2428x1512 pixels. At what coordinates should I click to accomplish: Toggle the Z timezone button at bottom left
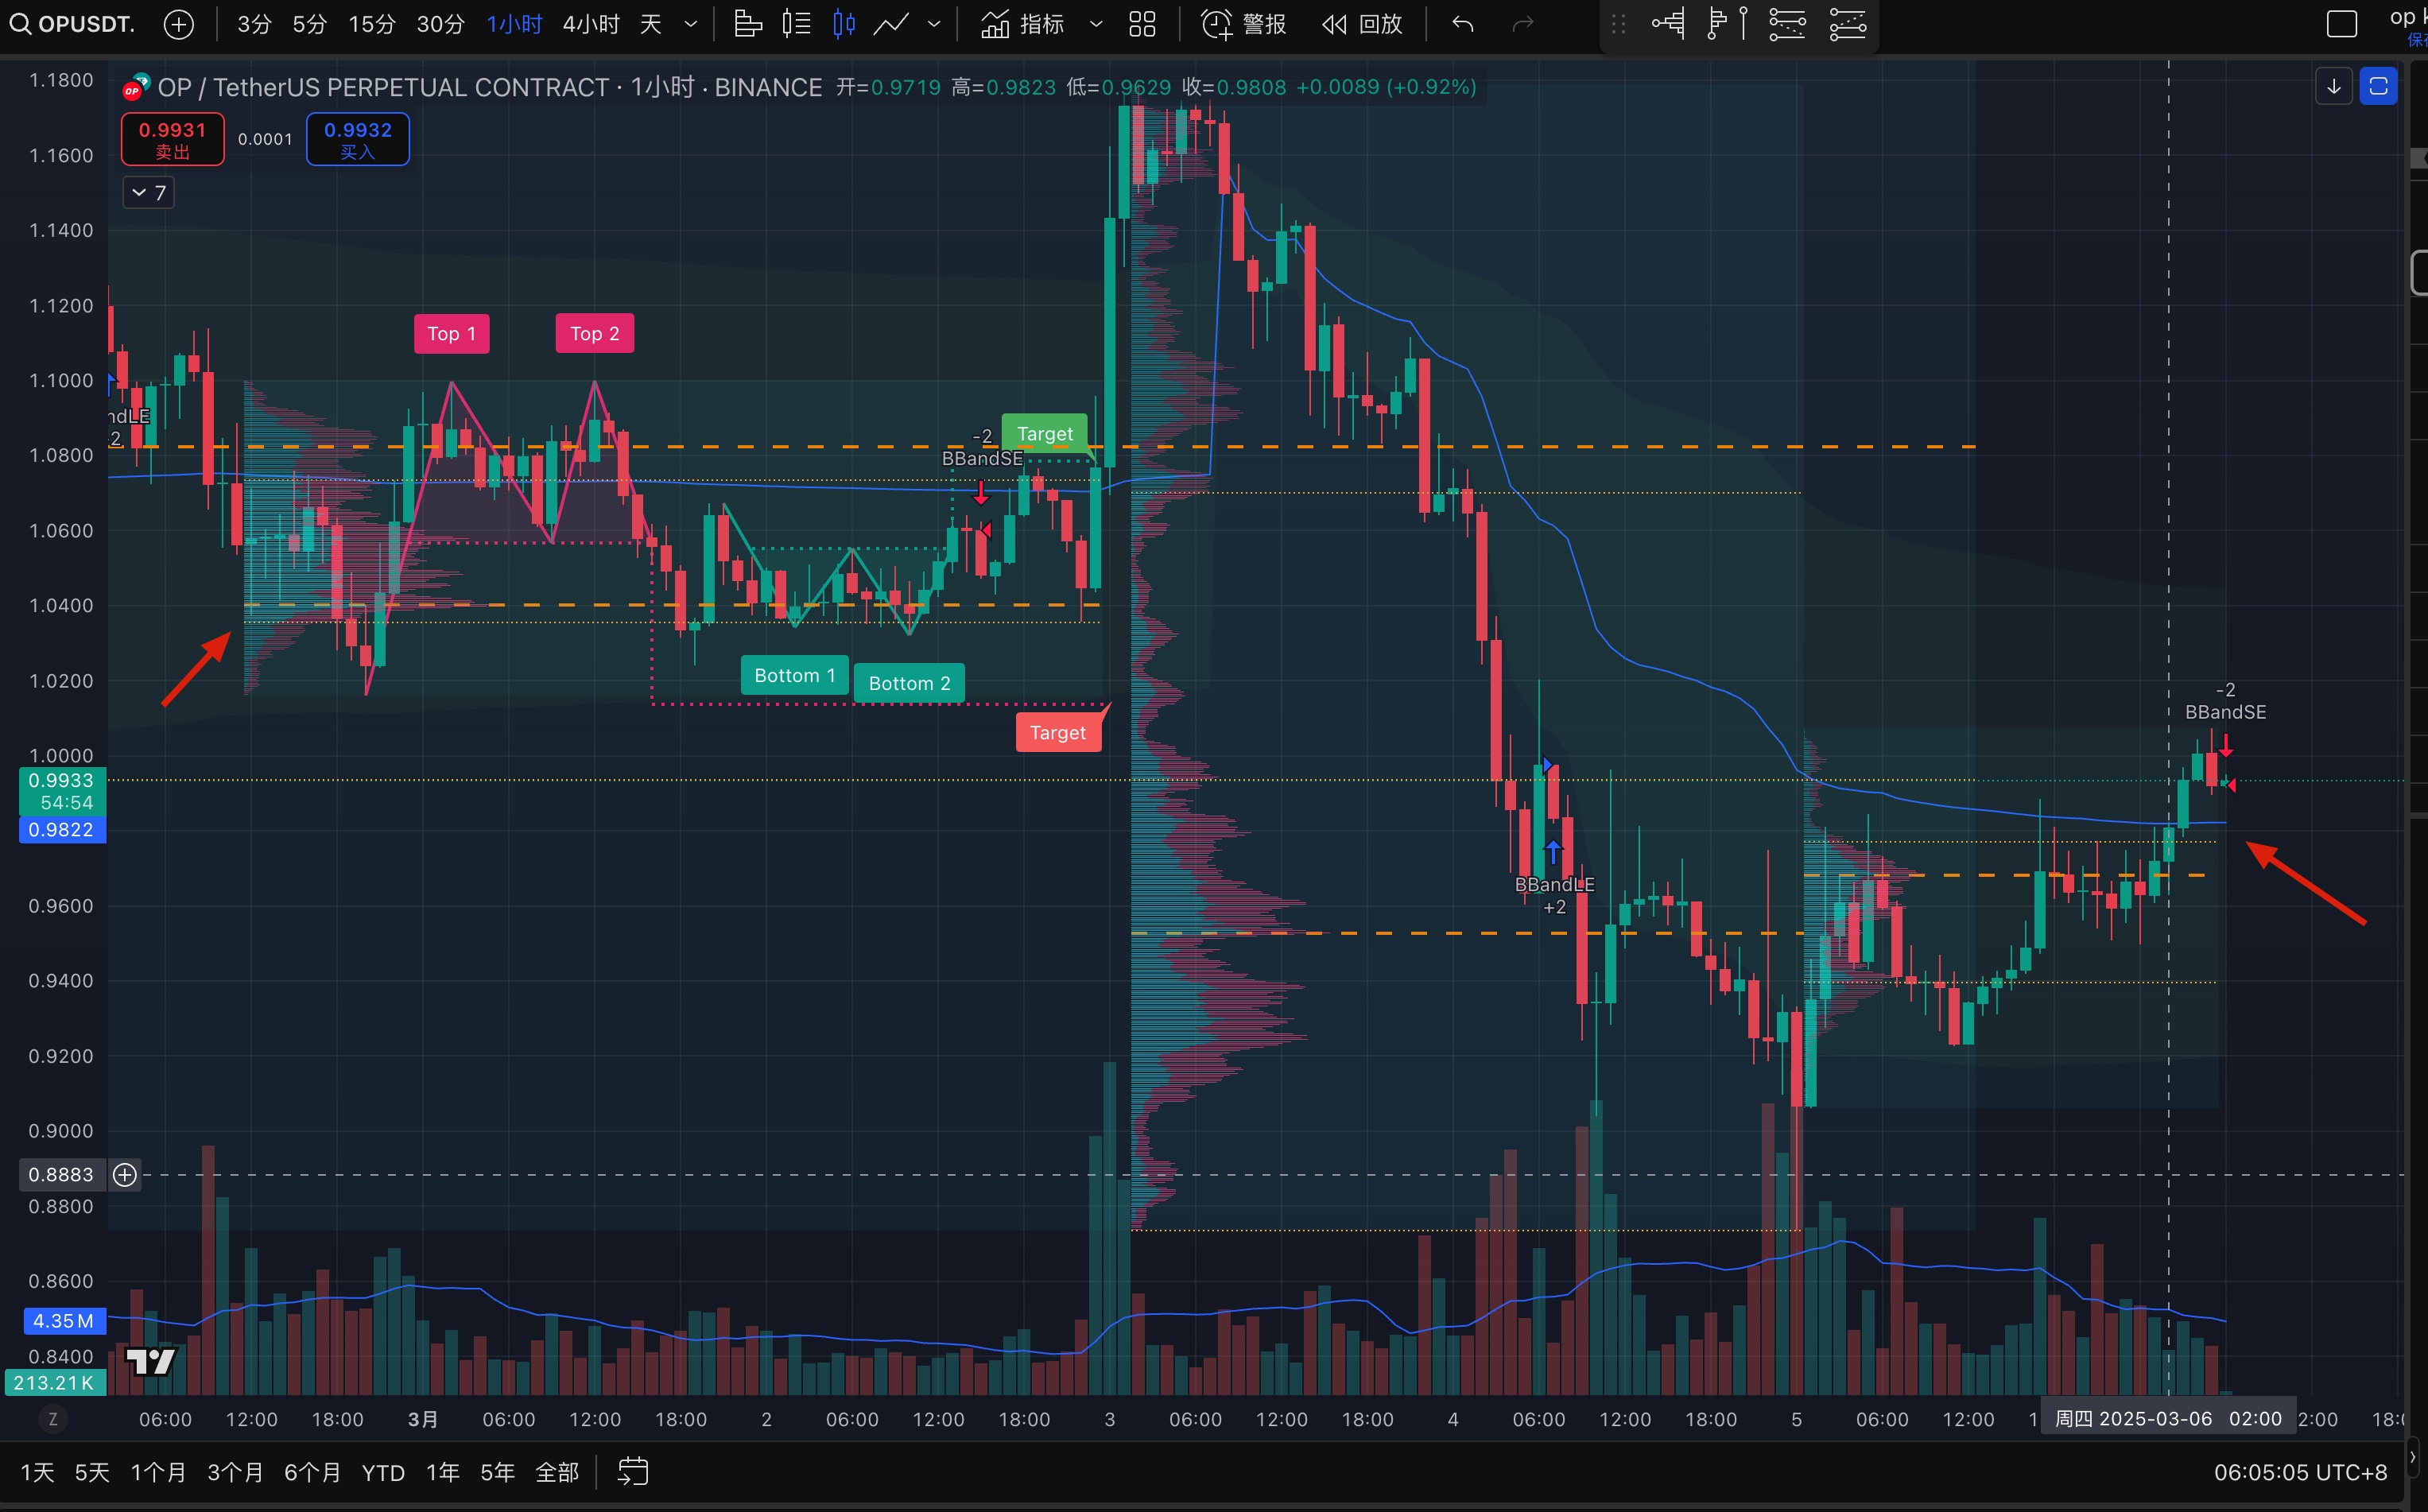(53, 1418)
